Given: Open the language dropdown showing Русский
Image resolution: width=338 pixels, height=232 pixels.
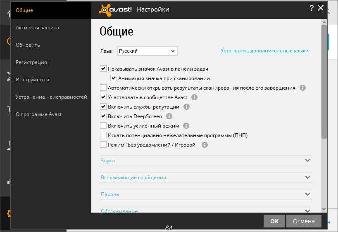Looking at the screenshot, I should 148,51.
